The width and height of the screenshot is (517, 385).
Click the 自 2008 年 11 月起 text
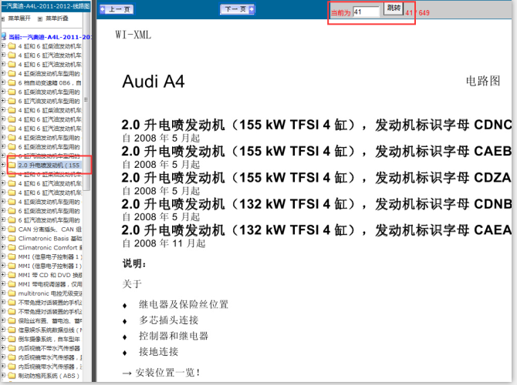164,243
